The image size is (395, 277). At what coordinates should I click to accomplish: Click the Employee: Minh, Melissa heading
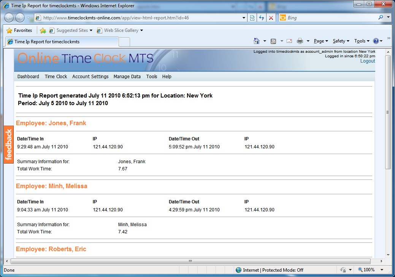52,186
